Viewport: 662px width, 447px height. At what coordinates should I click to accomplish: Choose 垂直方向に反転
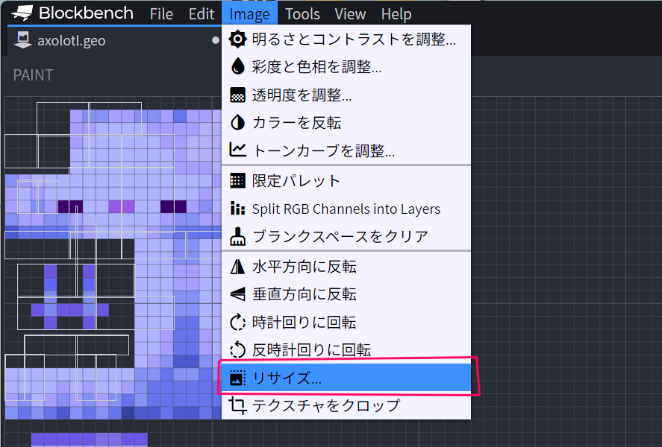pyautogui.click(x=346, y=294)
